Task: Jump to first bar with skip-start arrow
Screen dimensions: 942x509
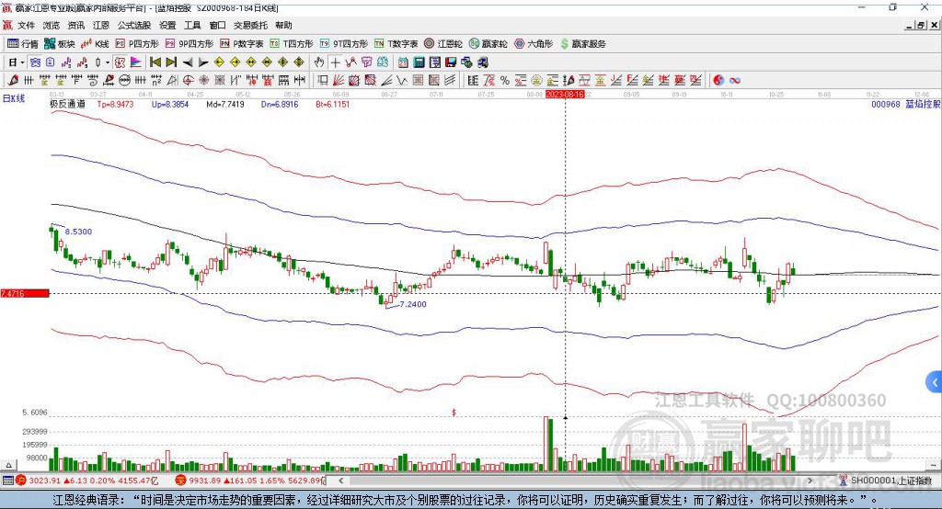Action: click(155, 62)
